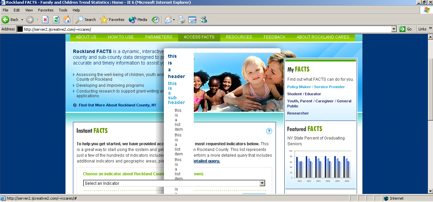Viewport: 433px width, 202px height.
Task: Click the Researcher link
Action: coord(298,113)
